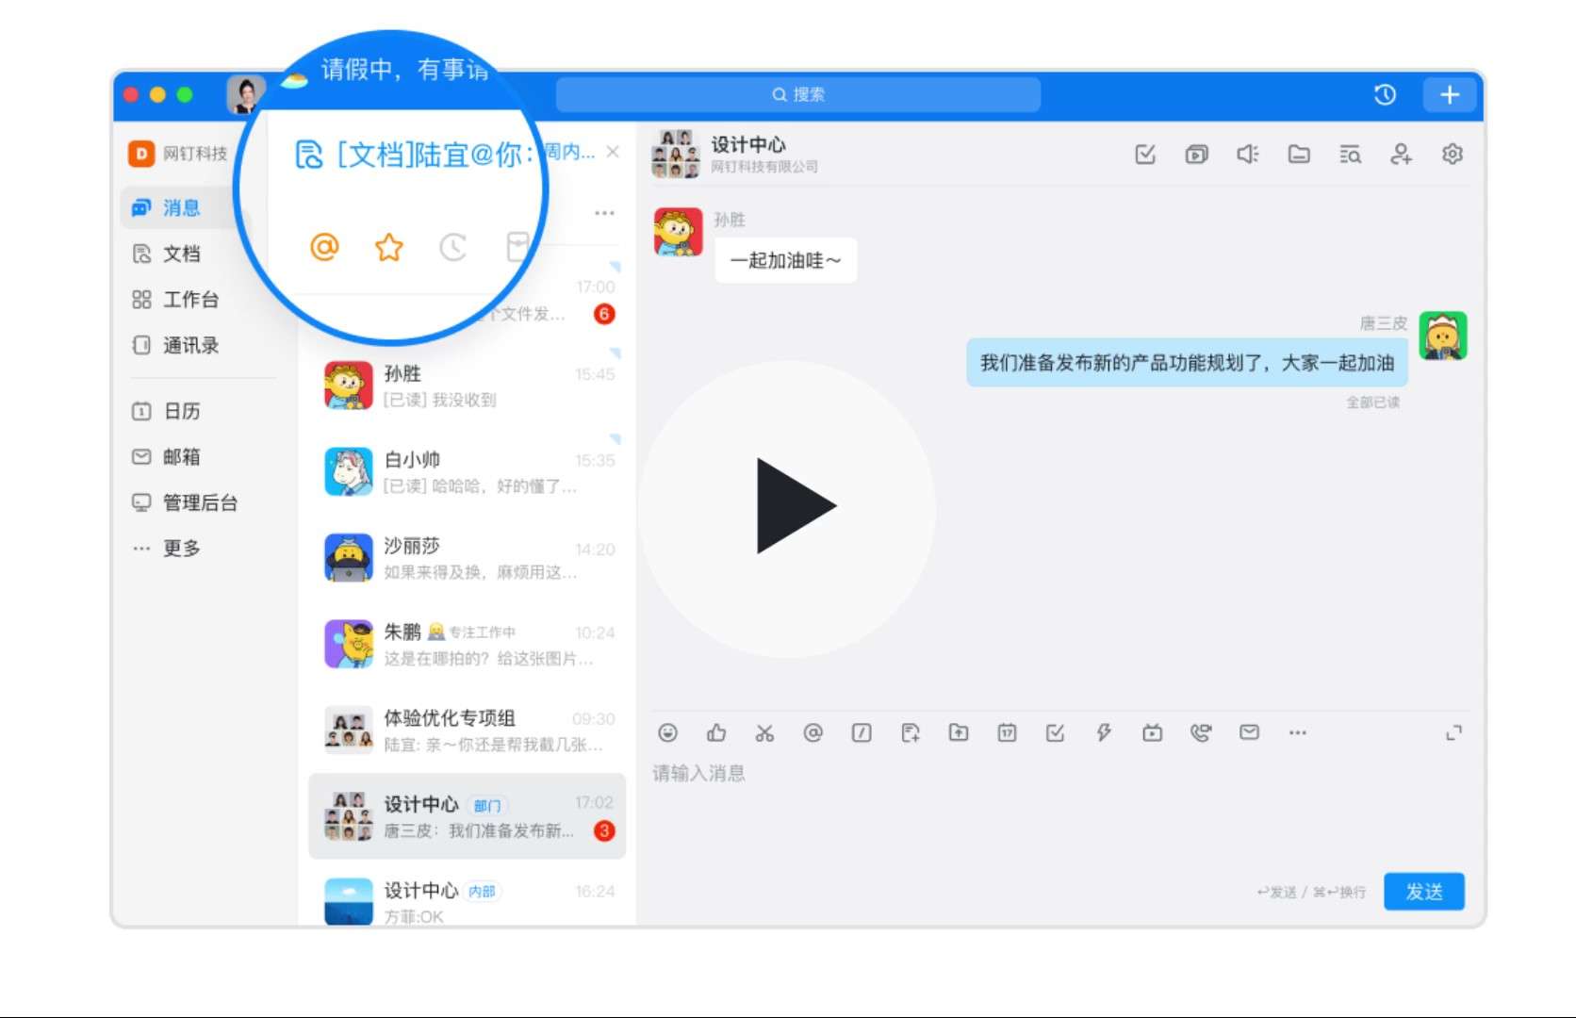1576x1018 pixels.
Task: Open group settings gear icon
Action: coord(1453,154)
